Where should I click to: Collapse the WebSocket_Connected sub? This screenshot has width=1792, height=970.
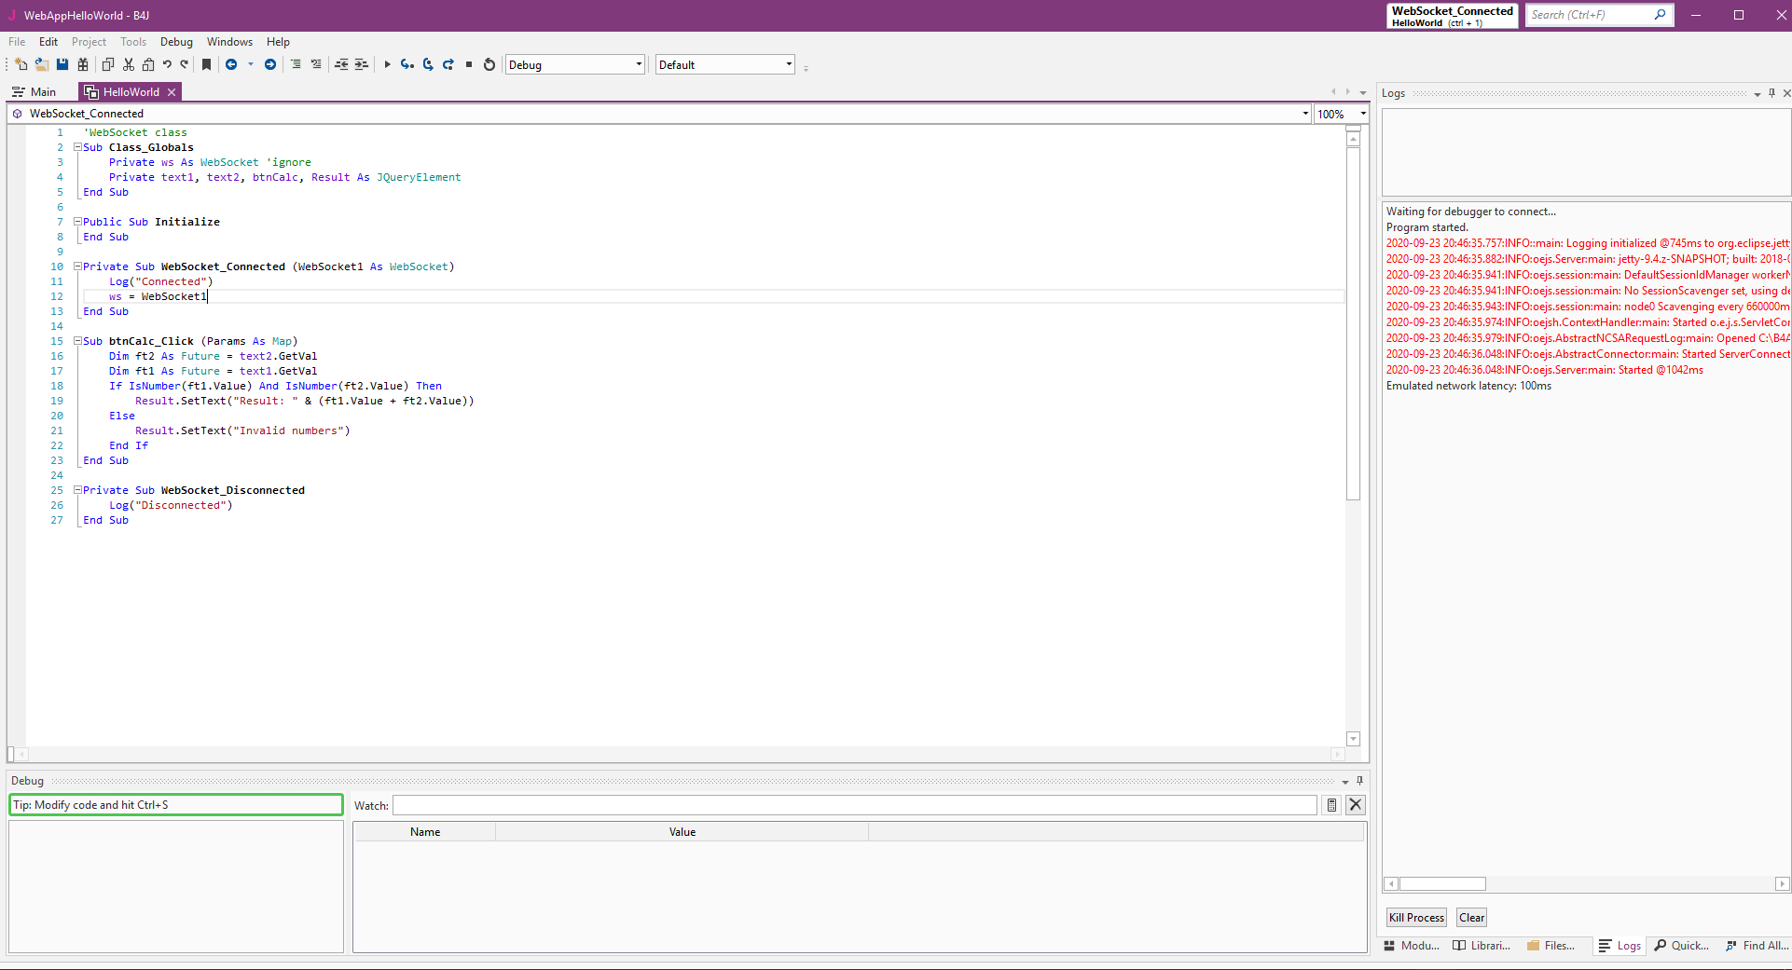point(78,266)
